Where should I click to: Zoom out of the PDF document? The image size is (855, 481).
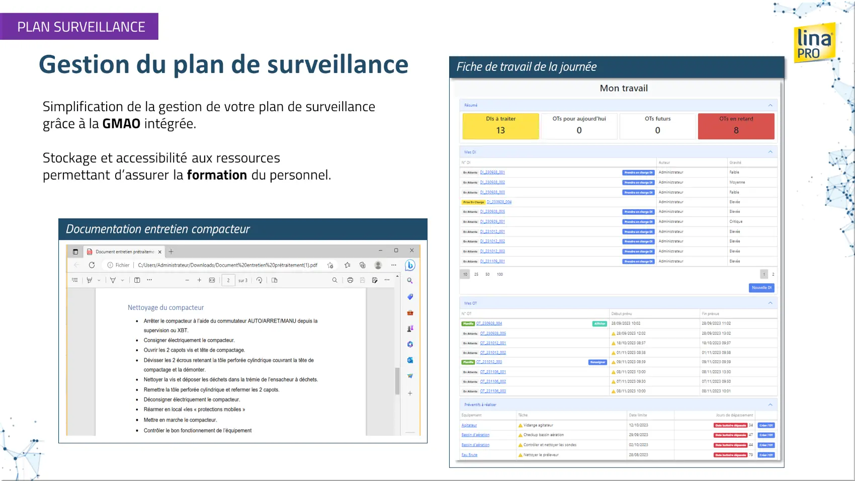coord(187,280)
